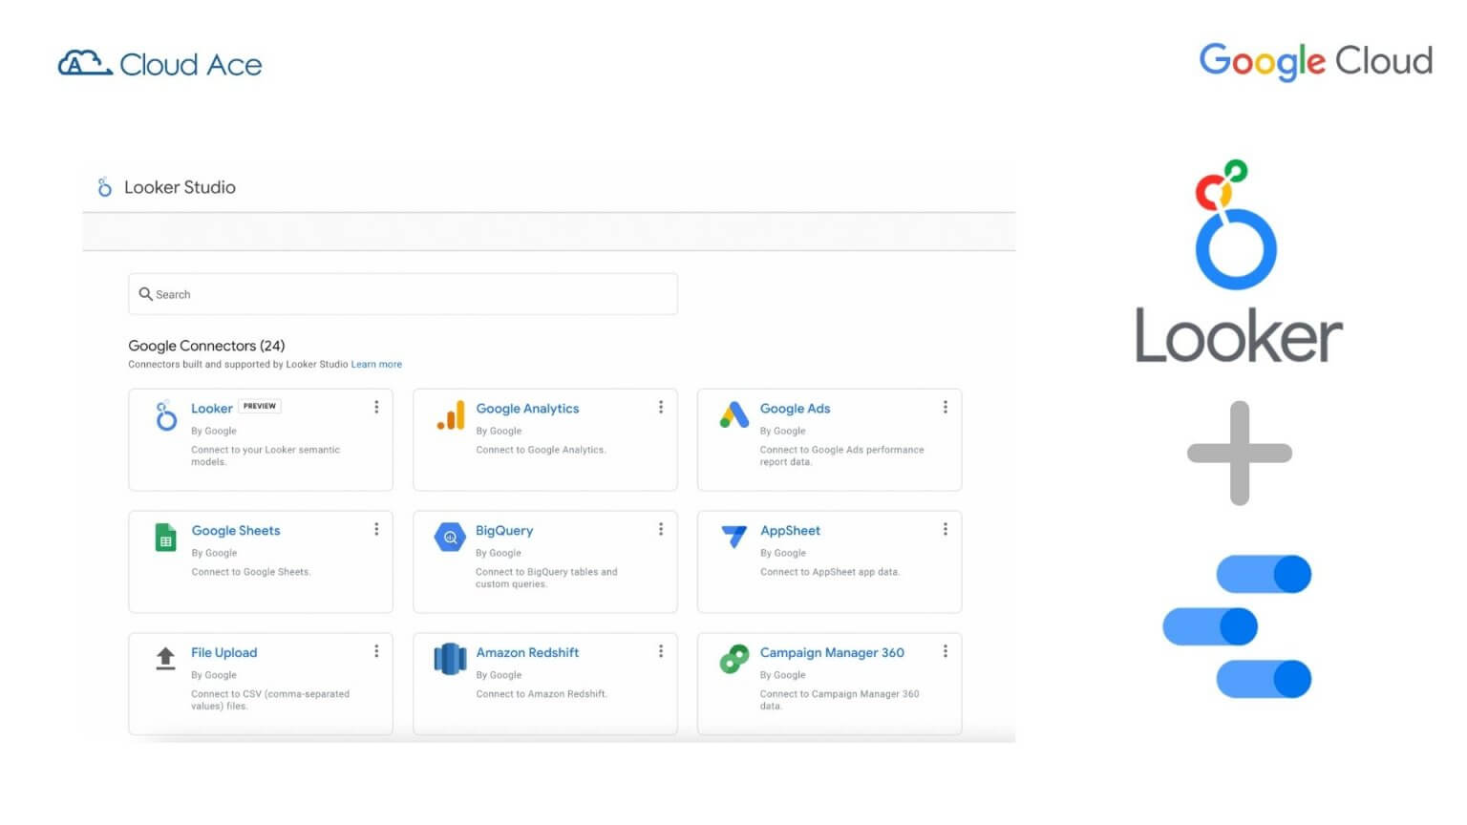This screenshot has height=825, width=1467.
Task: Open the BigQuery card options menu
Action: pyautogui.click(x=661, y=528)
